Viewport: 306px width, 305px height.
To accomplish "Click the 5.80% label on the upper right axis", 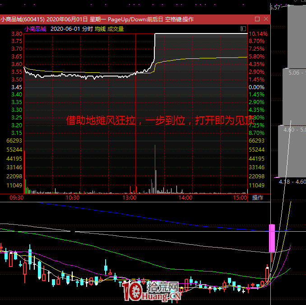I will (x=256, y=57).
